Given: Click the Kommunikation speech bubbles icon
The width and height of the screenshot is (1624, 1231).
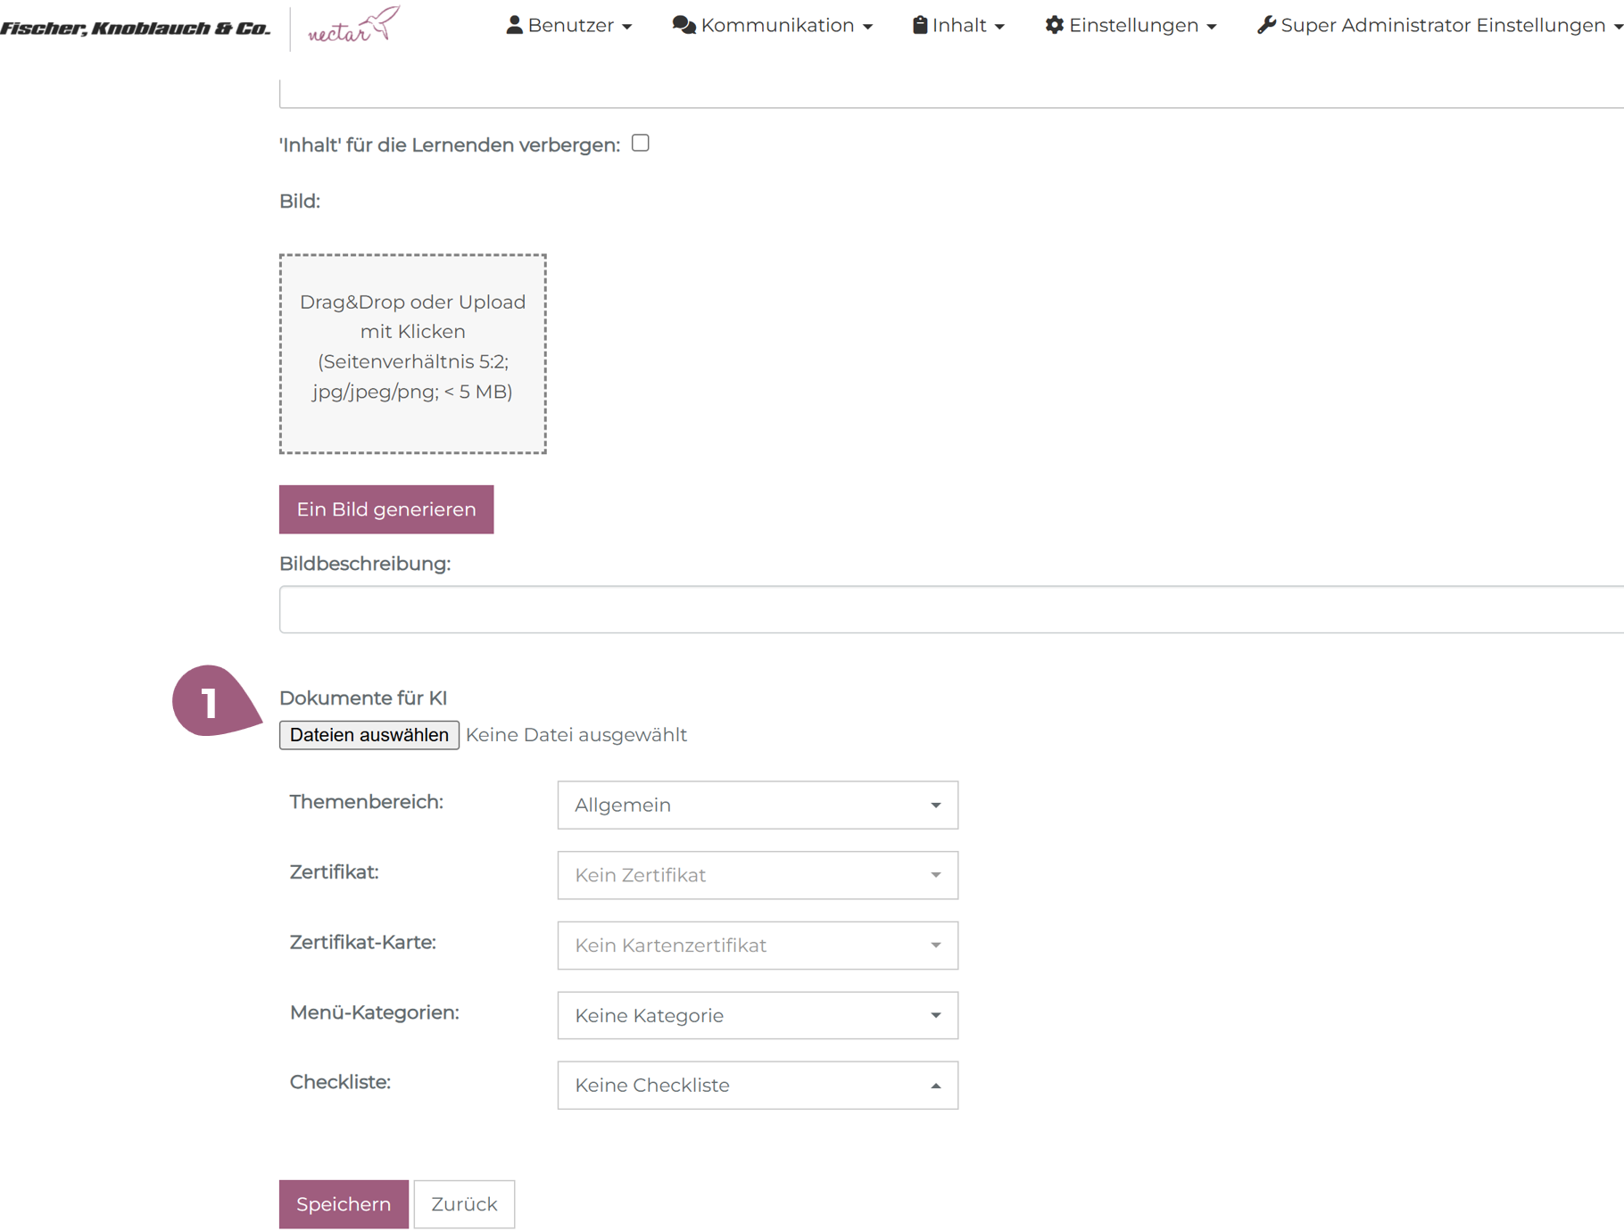Looking at the screenshot, I should (684, 25).
